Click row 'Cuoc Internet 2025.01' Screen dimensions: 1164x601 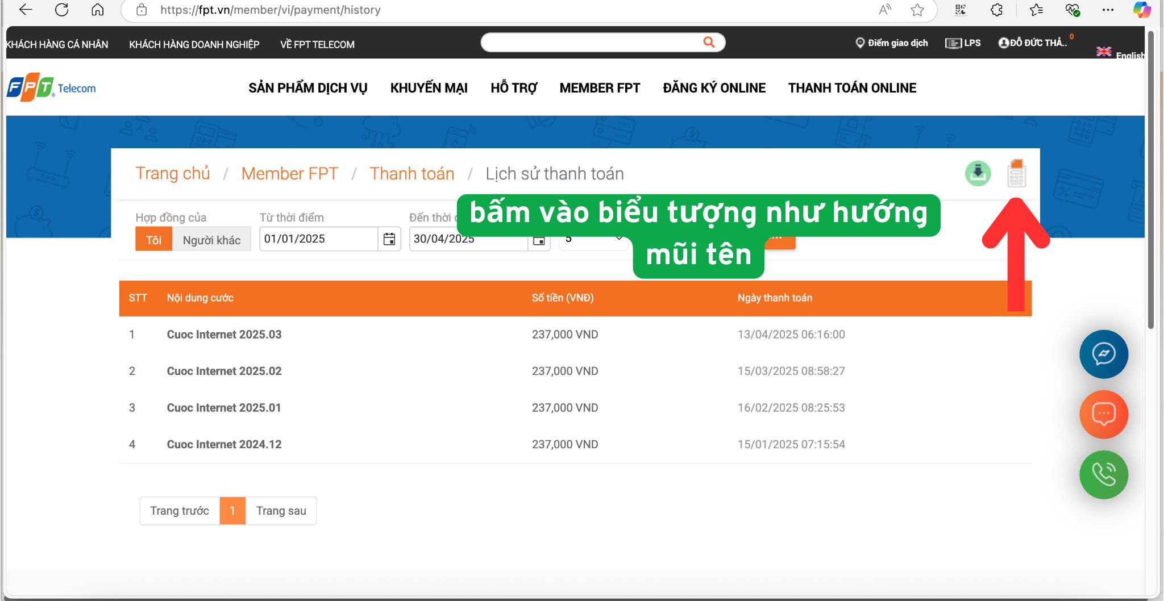(575, 408)
